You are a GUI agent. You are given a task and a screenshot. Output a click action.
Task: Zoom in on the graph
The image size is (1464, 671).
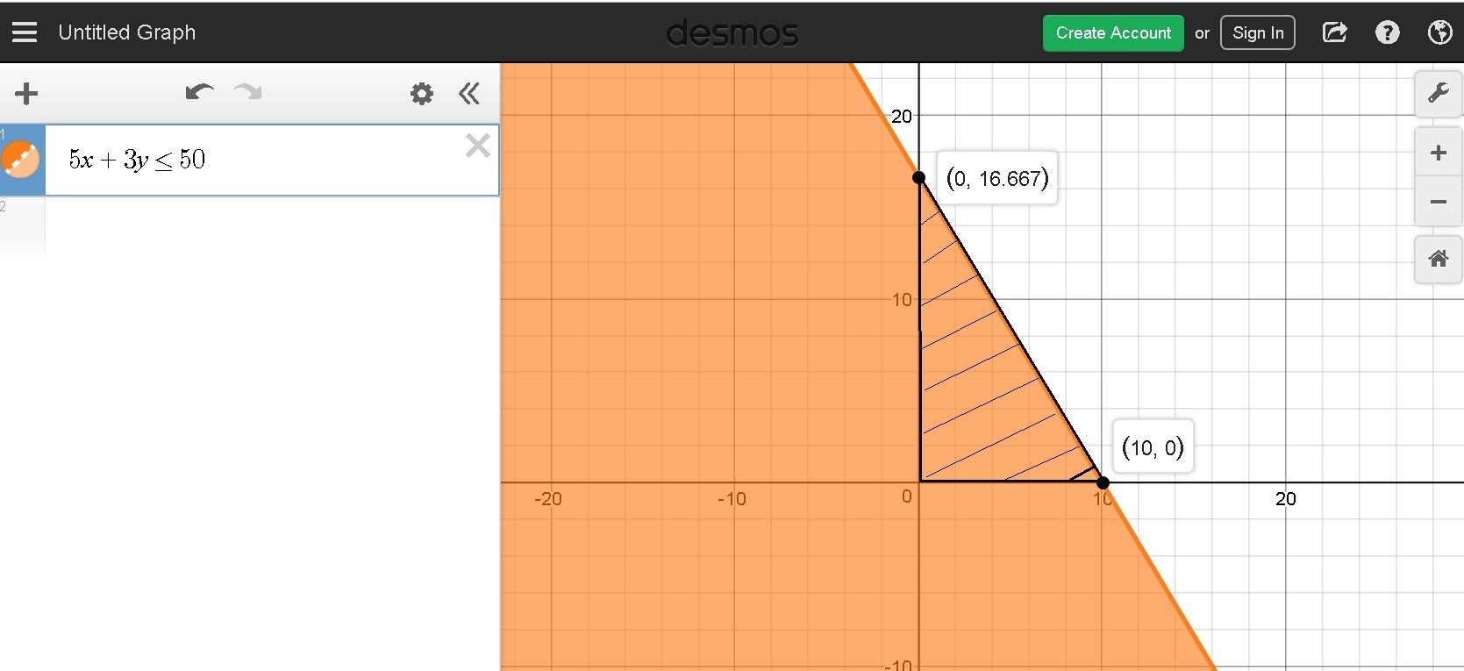click(1439, 153)
